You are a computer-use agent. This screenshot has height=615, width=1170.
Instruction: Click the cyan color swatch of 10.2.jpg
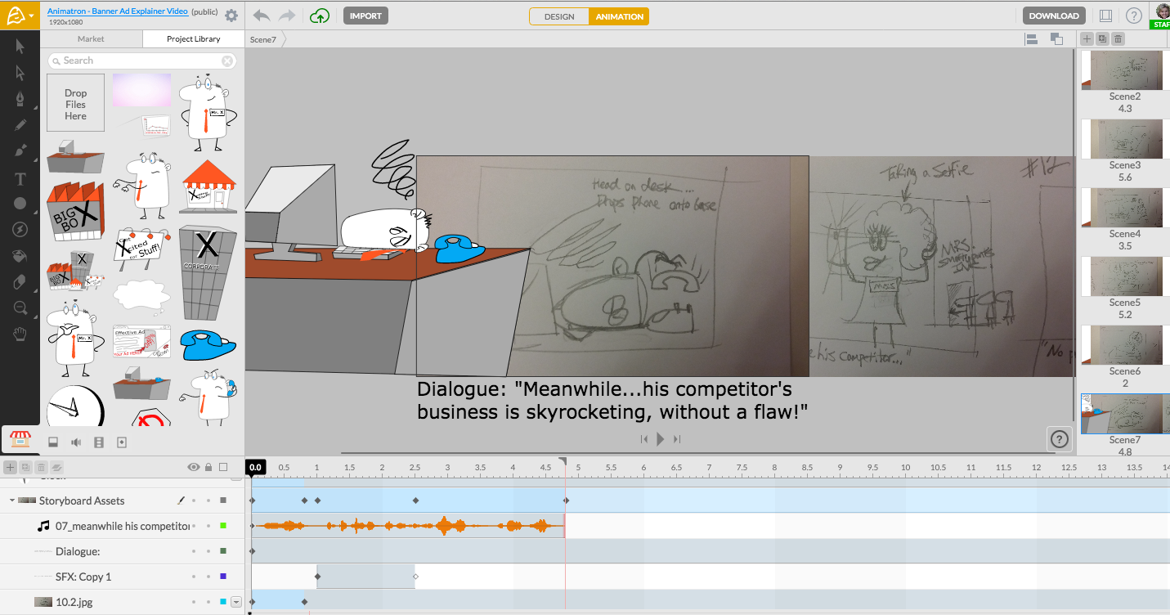tap(223, 602)
